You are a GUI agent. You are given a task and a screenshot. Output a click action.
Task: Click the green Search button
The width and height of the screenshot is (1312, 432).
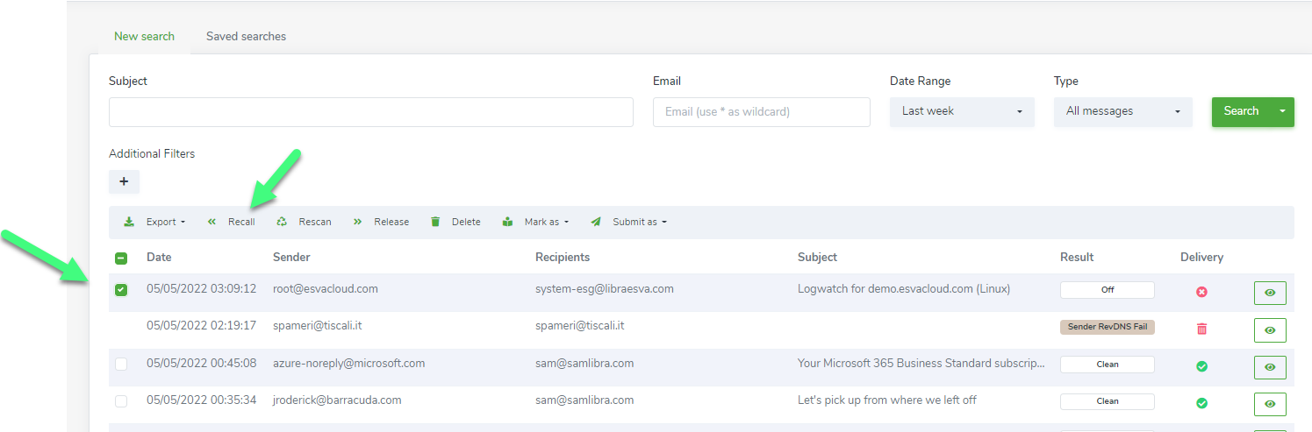(1241, 111)
